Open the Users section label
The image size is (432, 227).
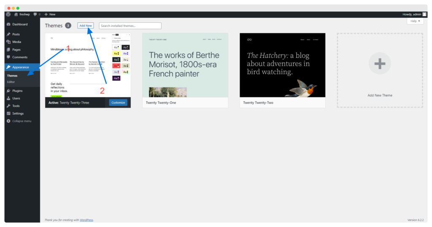coord(16,98)
